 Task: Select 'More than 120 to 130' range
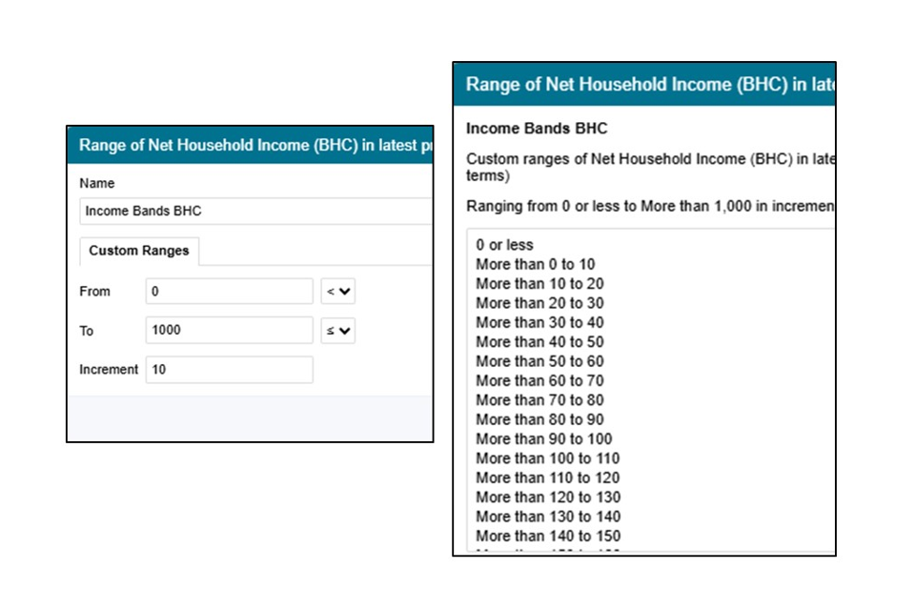point(547,497)
